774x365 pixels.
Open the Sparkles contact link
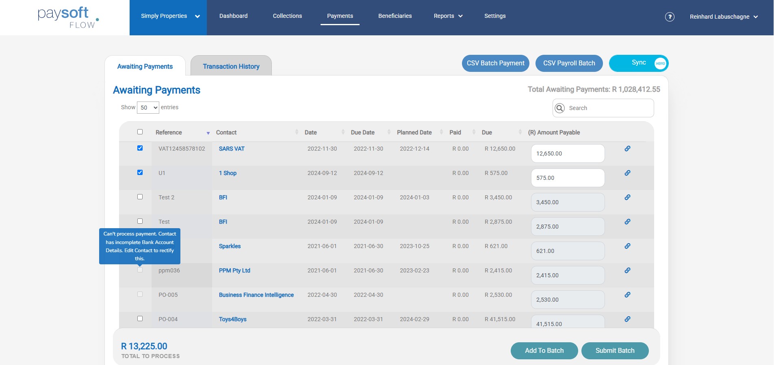coord(230,246)
